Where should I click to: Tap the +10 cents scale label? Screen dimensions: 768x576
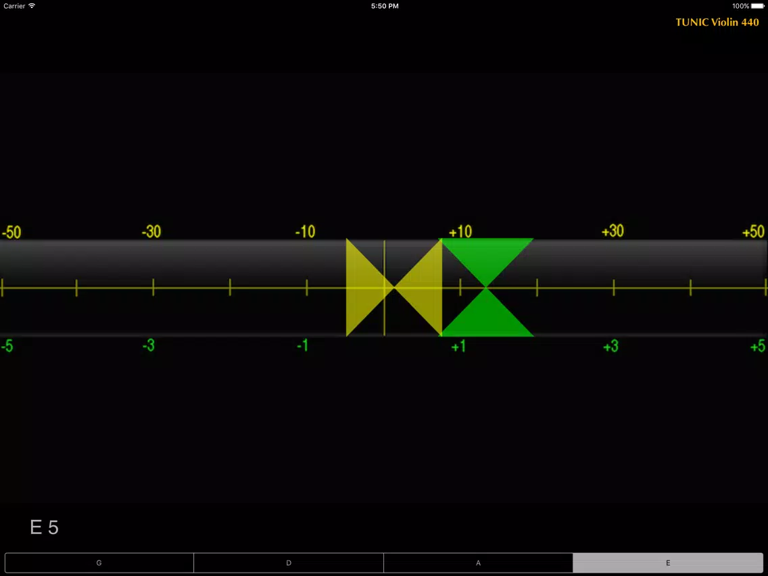point(460,232)
